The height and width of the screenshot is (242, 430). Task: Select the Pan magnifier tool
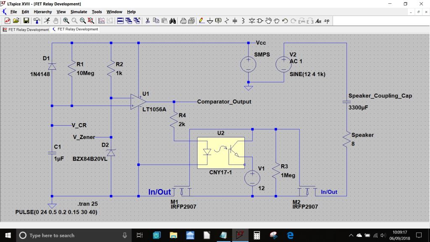pos(74,21)
